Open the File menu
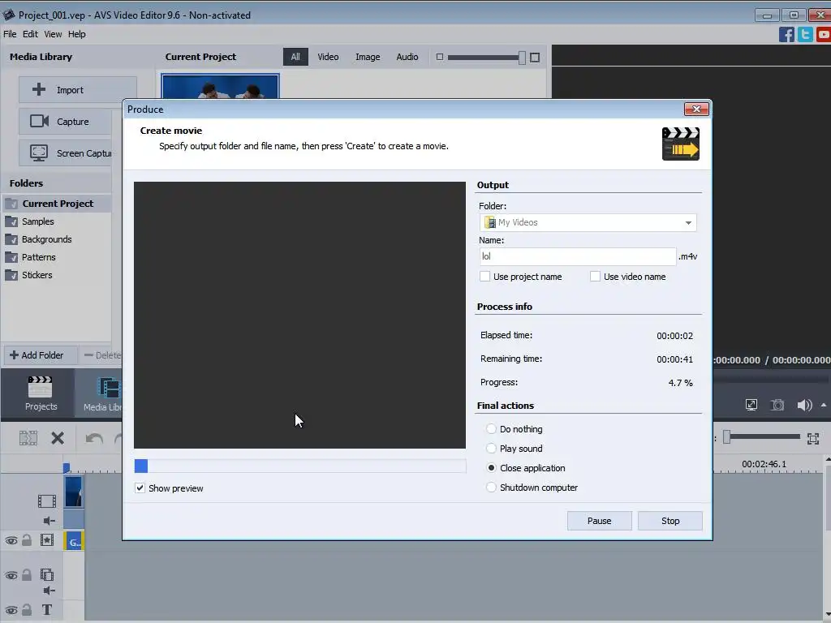Screen dimensions: 831x623 (10, 34)
